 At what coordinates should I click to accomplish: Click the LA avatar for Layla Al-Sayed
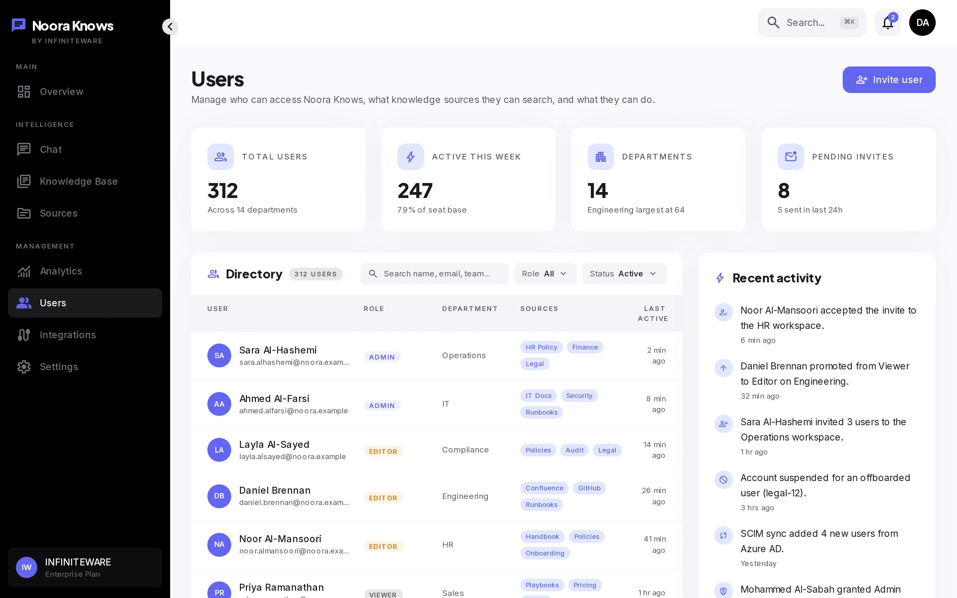click(x=219, y=450)
